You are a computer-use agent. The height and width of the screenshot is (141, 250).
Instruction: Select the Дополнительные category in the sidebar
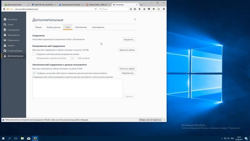pyautogui.click(x=14, y=56)
